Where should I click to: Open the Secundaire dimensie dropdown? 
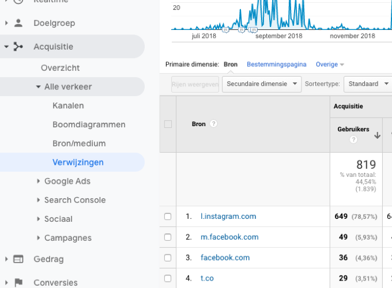tap(262, 84)
